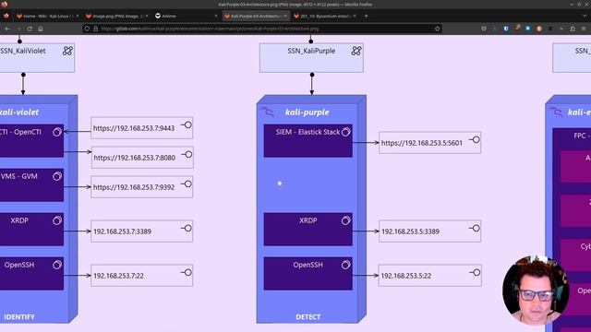Click interface symbol next to 192.168.253.7:8080

pos(187,154)
